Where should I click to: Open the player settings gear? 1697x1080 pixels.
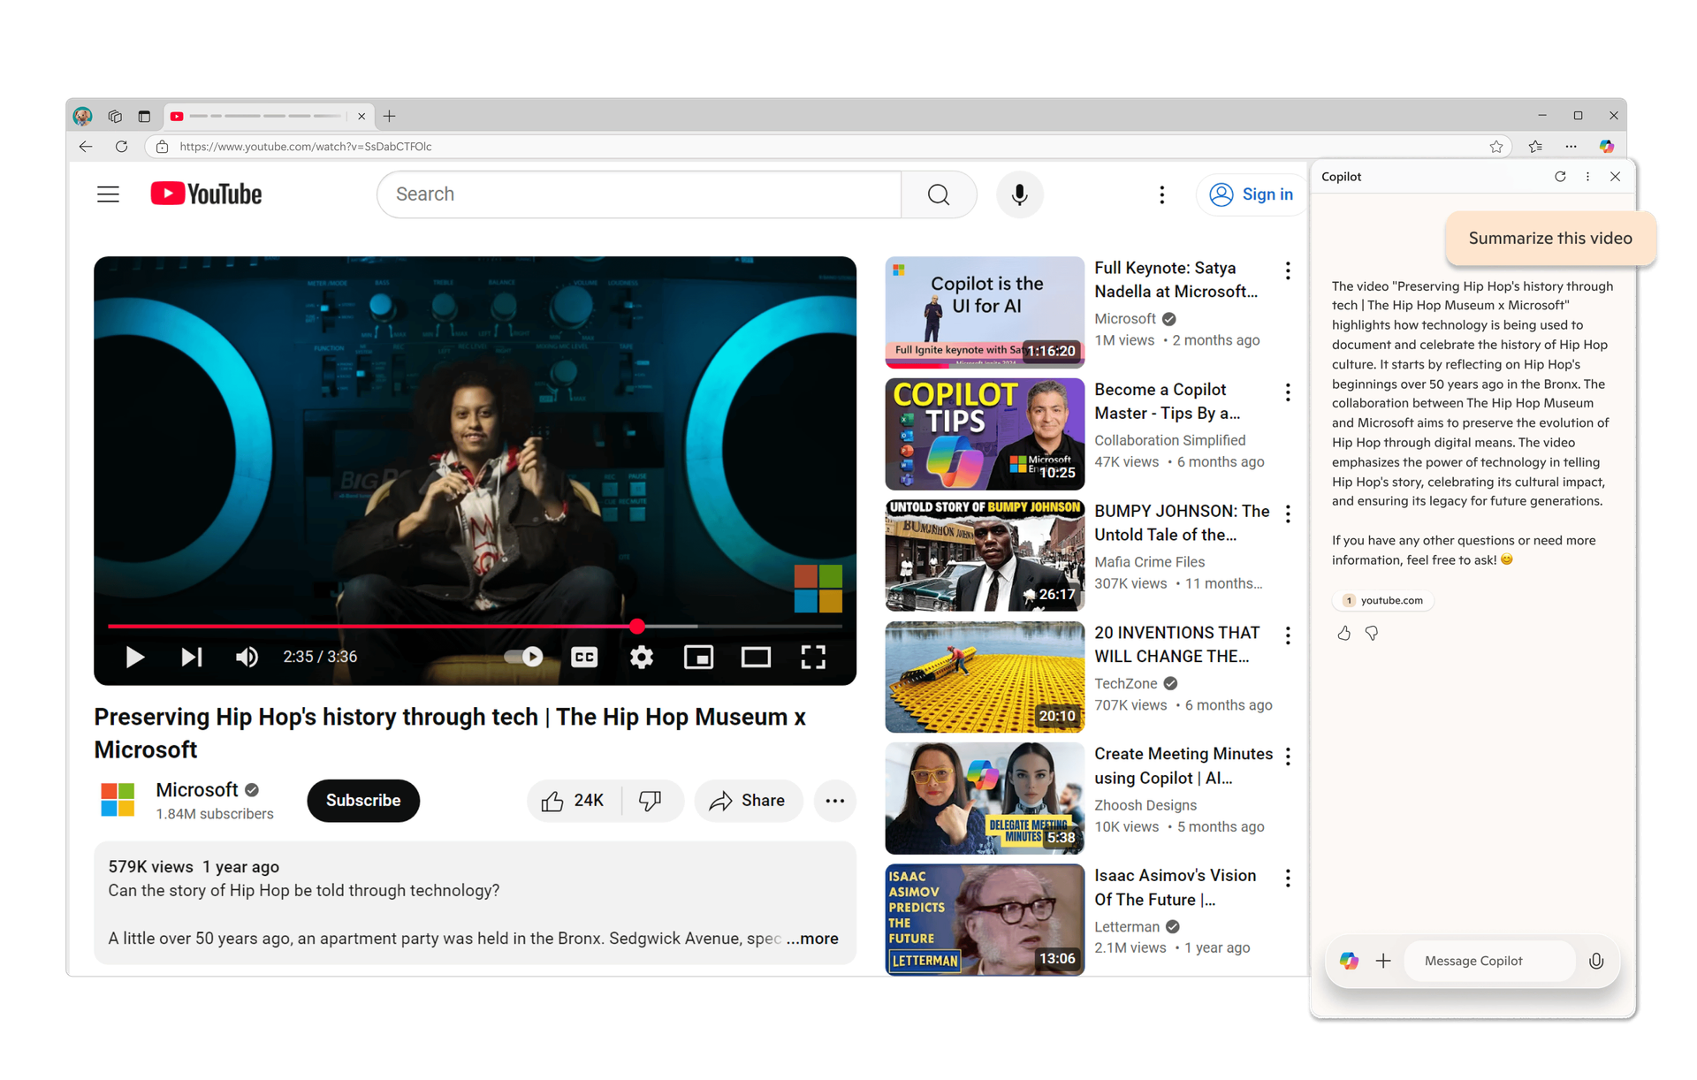[642, 657]
